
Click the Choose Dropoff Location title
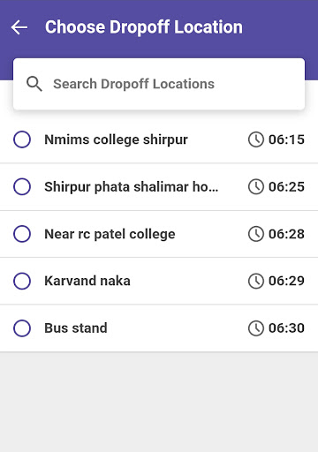pyautogui.click(x=144, y=27)
